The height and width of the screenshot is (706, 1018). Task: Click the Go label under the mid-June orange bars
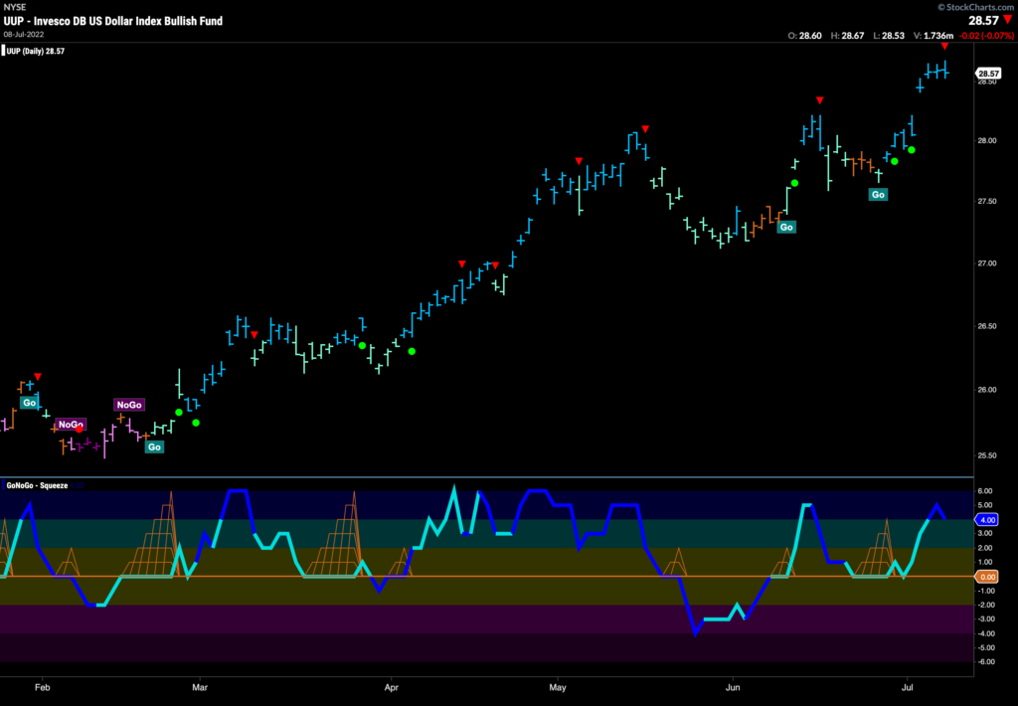coord(786,227)
